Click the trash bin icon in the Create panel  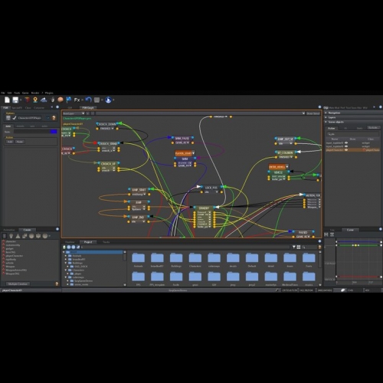[5, 236]
